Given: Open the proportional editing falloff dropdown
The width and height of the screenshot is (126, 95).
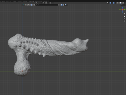Looking at the screenshot, I should pos(52,3).
